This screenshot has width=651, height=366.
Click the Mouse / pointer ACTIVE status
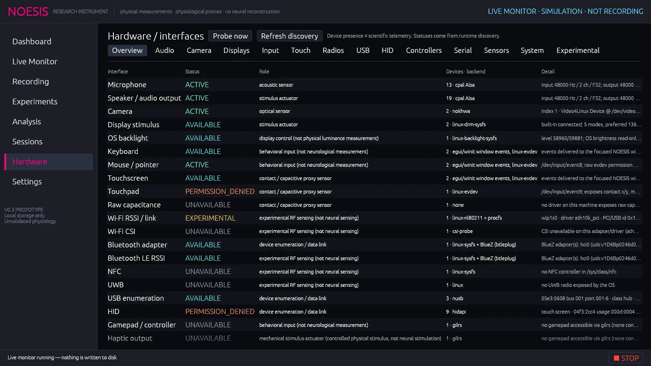(x=197, y=165)
